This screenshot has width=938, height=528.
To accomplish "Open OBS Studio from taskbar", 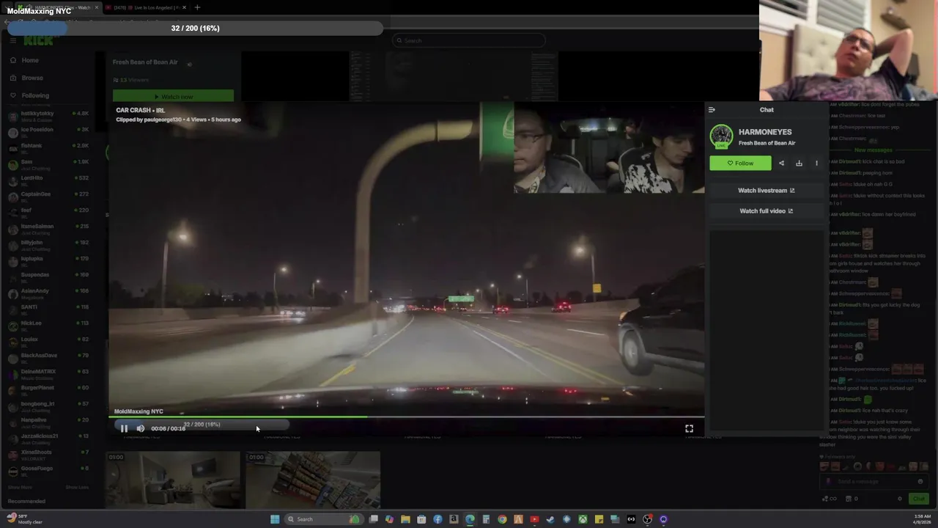I will 647,519.
